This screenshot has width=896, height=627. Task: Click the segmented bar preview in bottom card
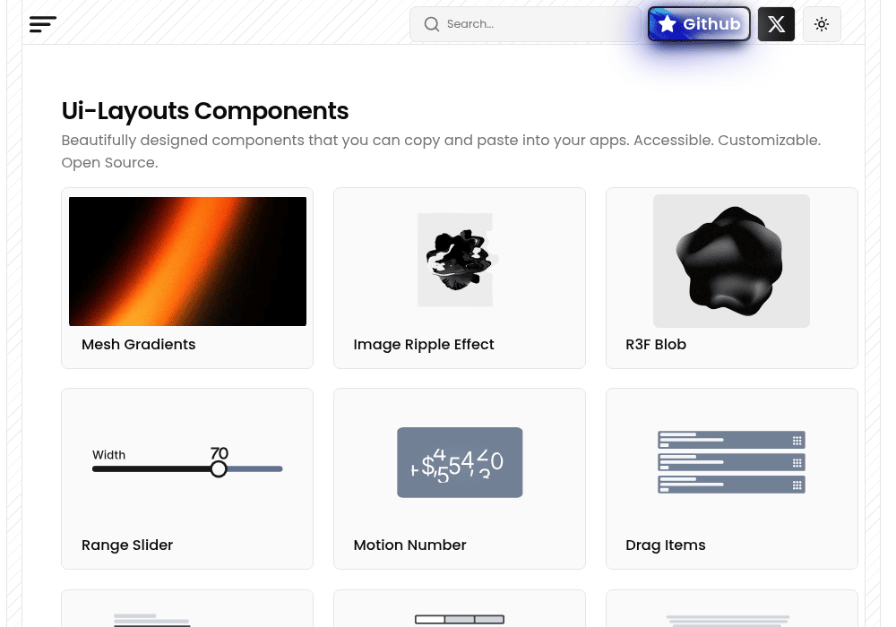pyautogui.click(x=460, y=620)
